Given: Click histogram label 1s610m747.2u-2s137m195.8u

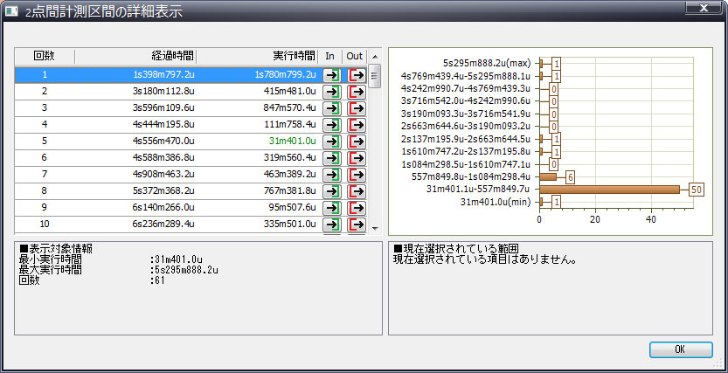Looking at the screenshot, I should [466, 151].
